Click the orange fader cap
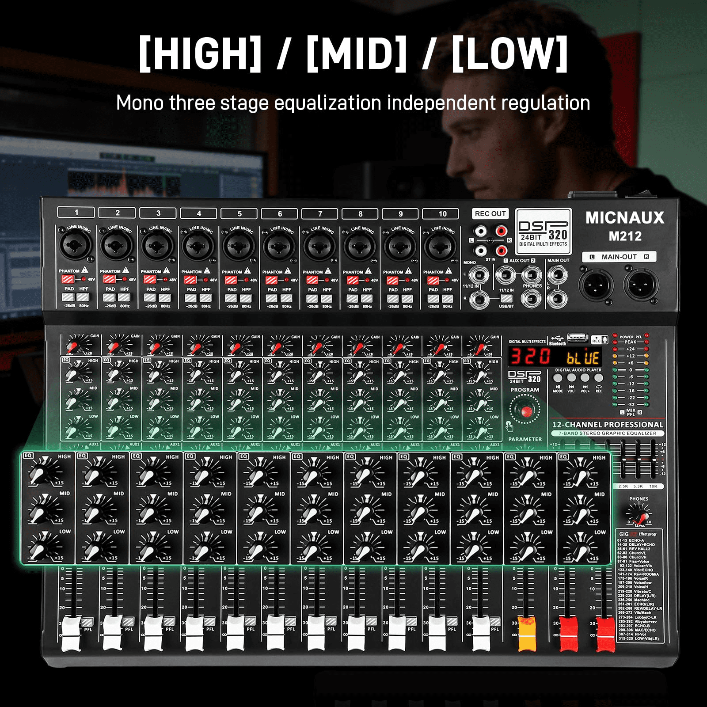The height and width of the screenshot is (707, 707). (527, 634)
